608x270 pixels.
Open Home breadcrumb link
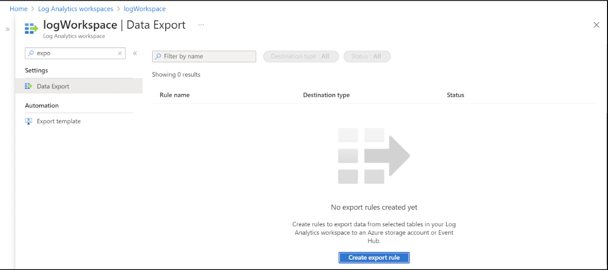point(18,9)
